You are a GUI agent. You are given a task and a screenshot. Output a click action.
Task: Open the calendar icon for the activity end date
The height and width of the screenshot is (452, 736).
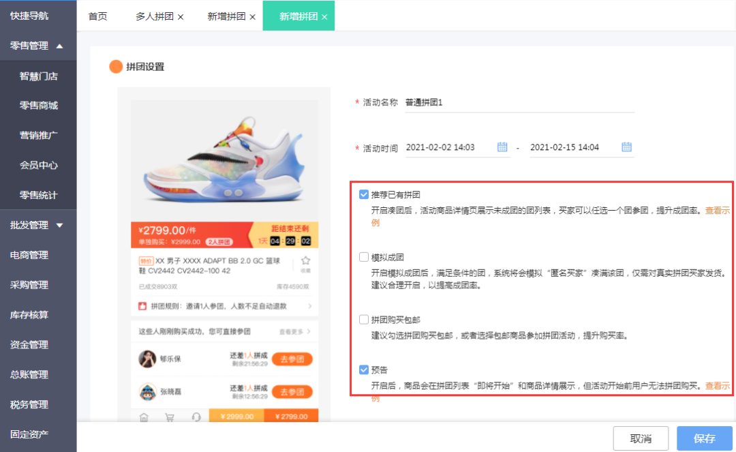(626, 145)
